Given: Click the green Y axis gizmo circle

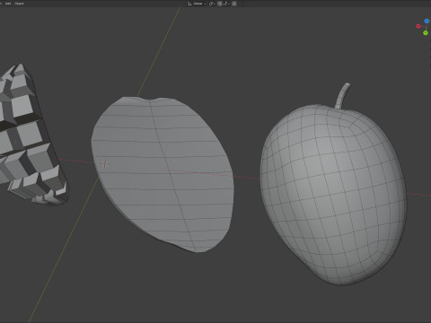Looking at the screenshot, I should tap(426, 33).
